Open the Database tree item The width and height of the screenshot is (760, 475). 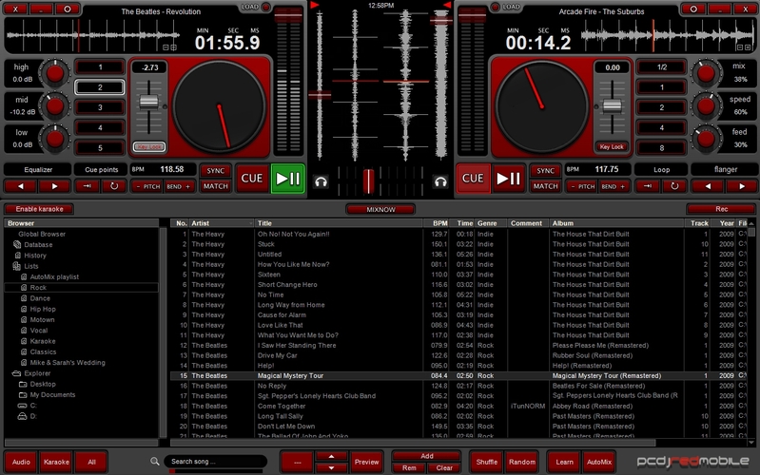pos(38,244)
